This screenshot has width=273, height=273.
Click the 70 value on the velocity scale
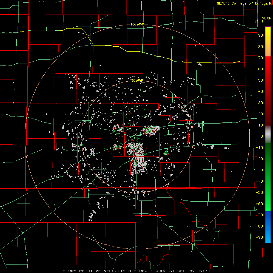261,58
